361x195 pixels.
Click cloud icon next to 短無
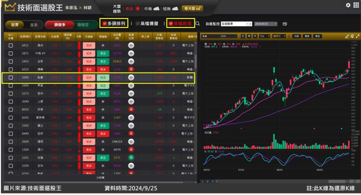(175, 8)
